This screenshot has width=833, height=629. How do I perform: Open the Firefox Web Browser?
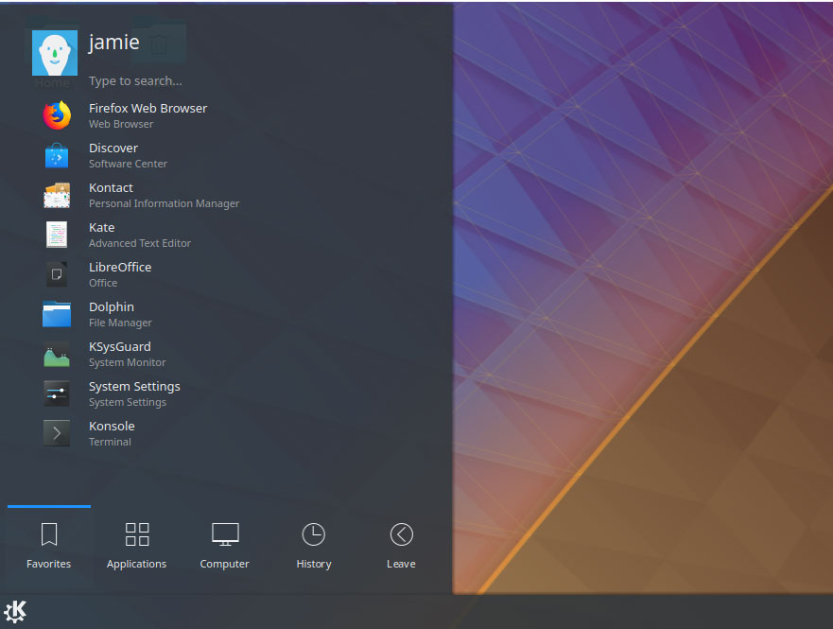coord(148,114)
